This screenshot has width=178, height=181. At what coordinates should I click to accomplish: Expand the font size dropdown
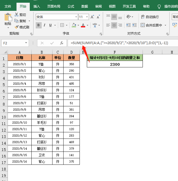[87, 17]
